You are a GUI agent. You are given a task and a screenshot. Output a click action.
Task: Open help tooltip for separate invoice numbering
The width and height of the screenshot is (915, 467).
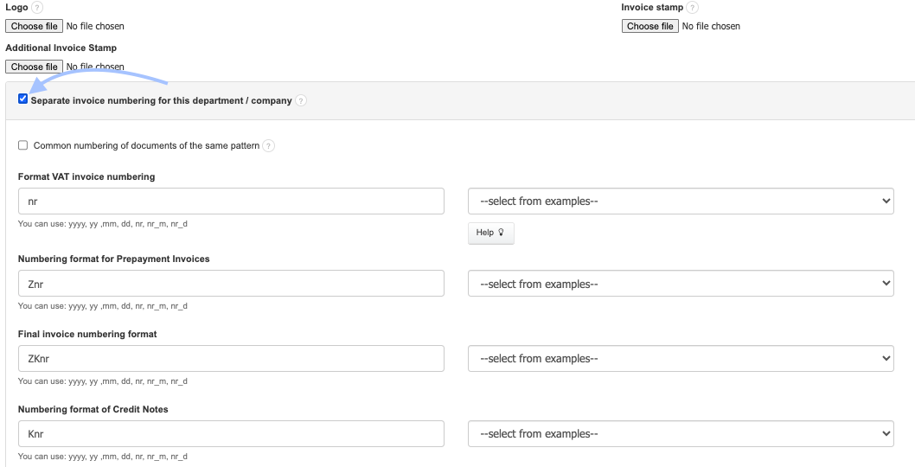[x=301, y=100]
